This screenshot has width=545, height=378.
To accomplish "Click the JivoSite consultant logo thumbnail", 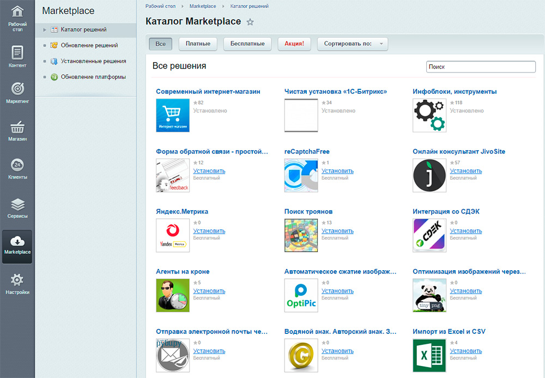I will tap(429, 175).
